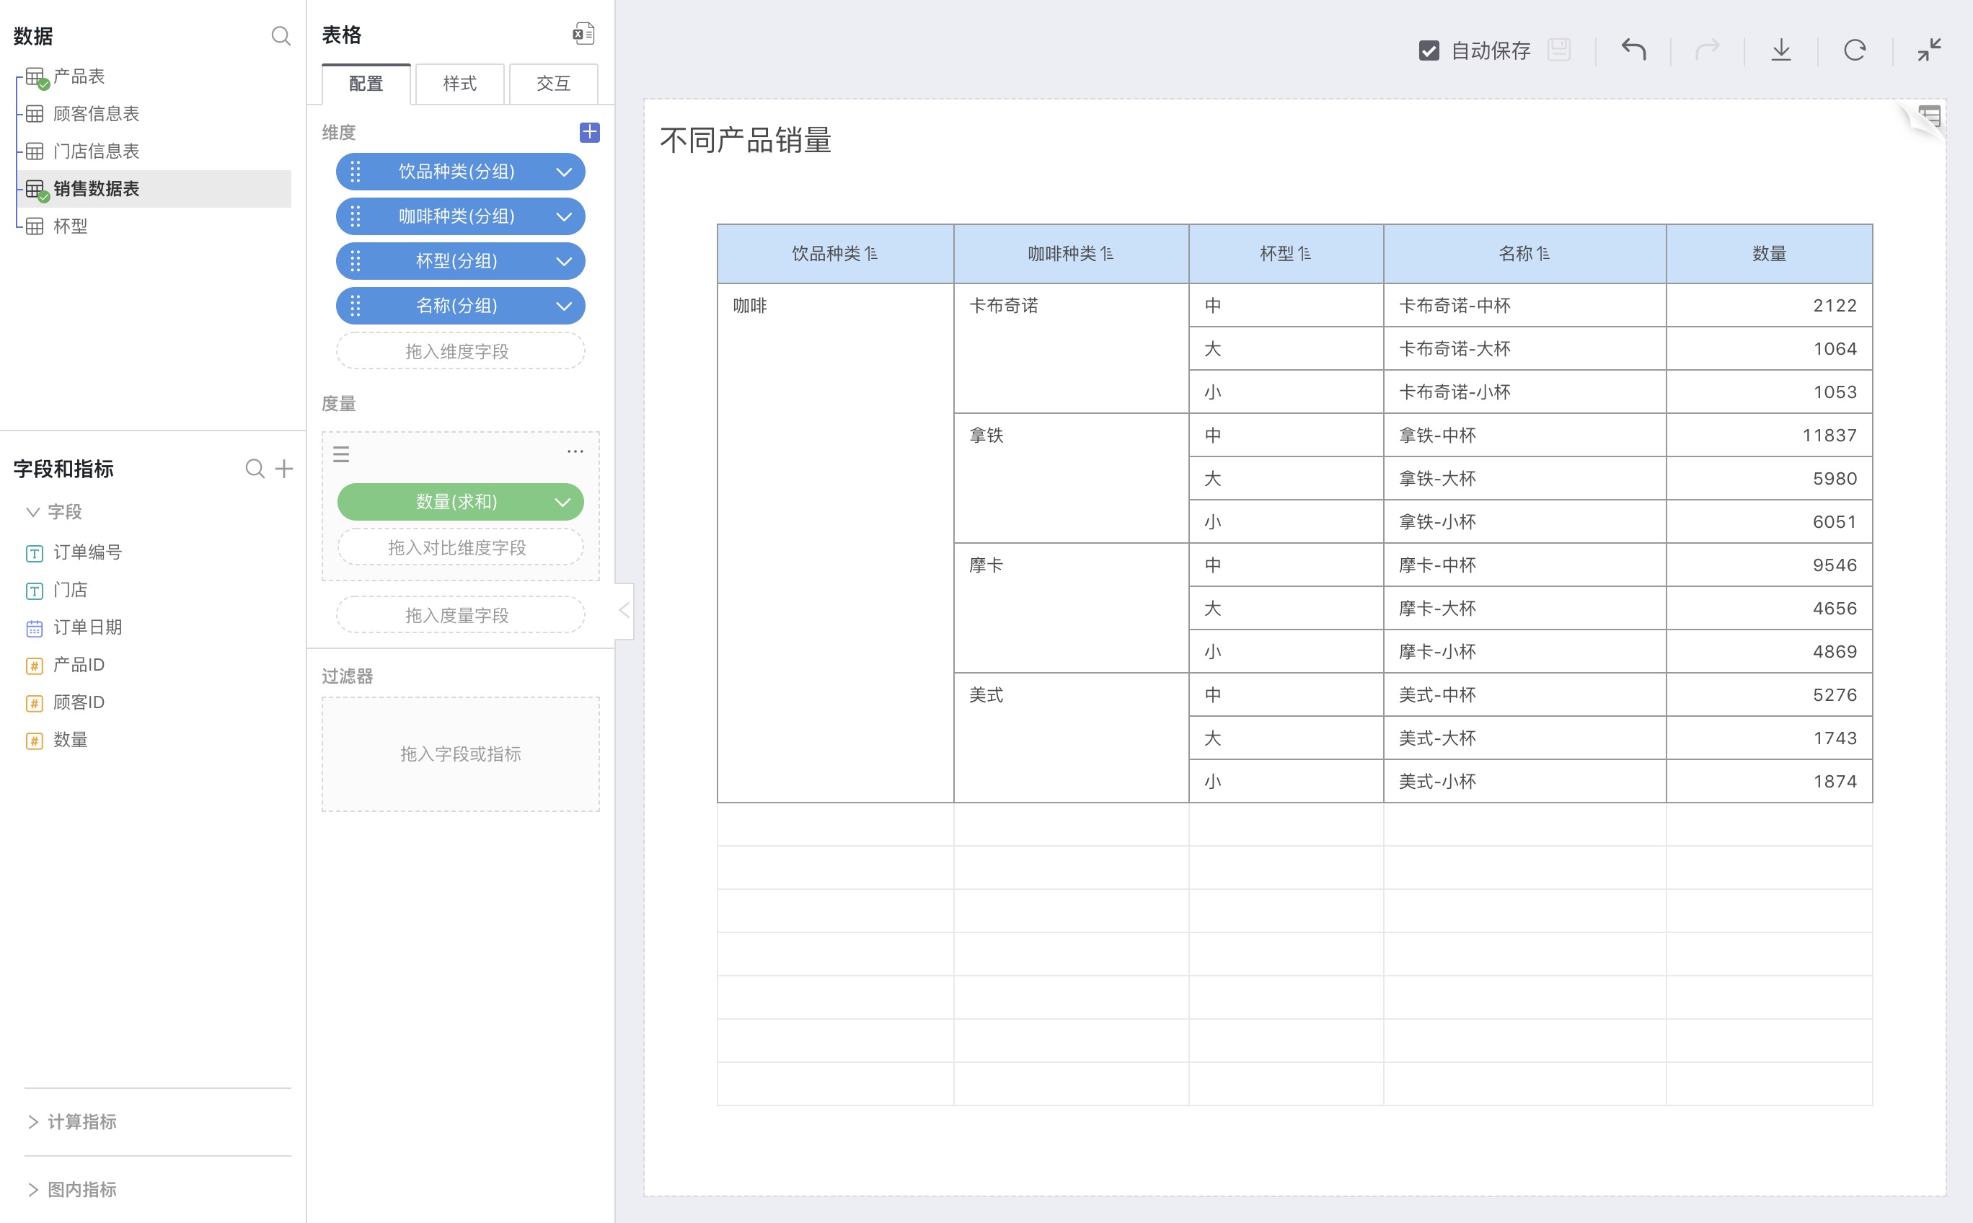
Task: Toggle the 自动保存 checkbox
Action: coord(1429,51)
